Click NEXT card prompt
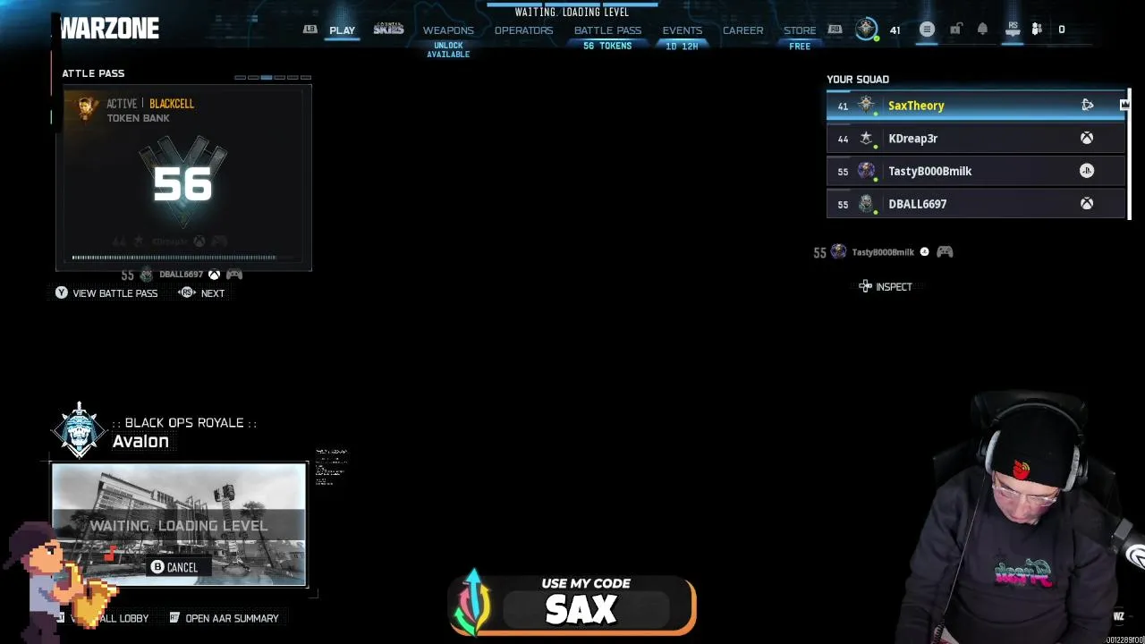This screenshot has height=644, width=1145. [x=202, y=293]
